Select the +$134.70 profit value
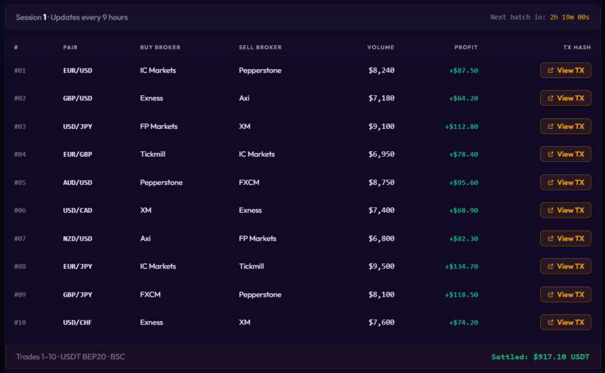This screenshot has height=373, width=605. tap(461, 267)
